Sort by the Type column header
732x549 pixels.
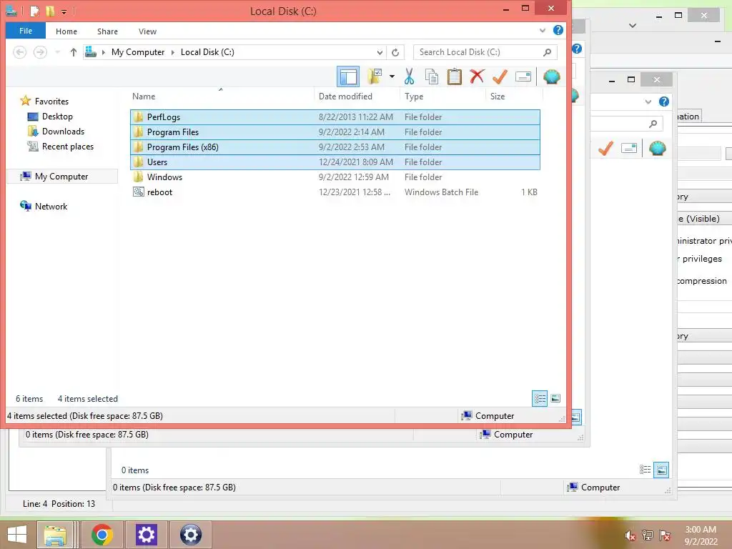click(414, 97)
